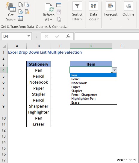This screenshot has height=163, width=139.
Task: Choose Pencil from the dropdown list
Action: click(93, 79)
